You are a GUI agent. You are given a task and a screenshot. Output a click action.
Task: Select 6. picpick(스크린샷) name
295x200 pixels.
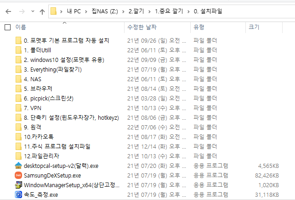tap(49, 99)
